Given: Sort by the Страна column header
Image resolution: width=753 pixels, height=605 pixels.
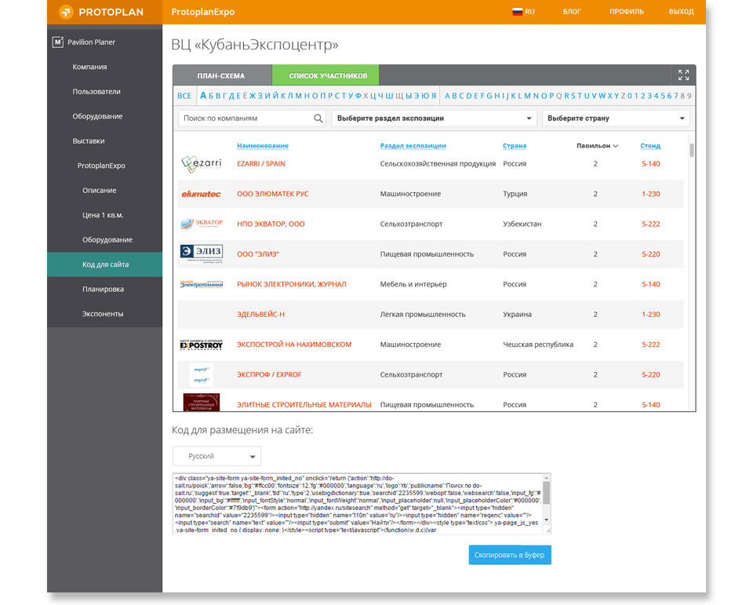Looking at the screenshot, I should click(x=515, y=146).
